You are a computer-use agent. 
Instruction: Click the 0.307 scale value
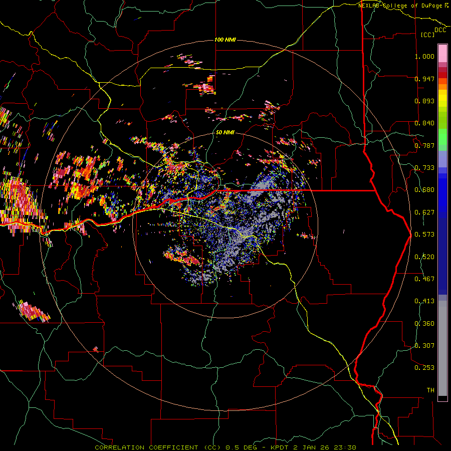tap(424, 346)
